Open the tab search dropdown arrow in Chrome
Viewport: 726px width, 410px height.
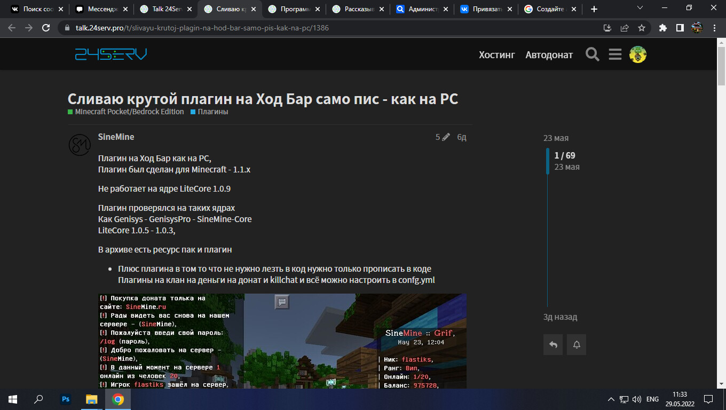[641, 8]
